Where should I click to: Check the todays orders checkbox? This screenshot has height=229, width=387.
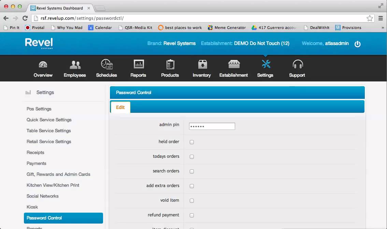point(192,157)
